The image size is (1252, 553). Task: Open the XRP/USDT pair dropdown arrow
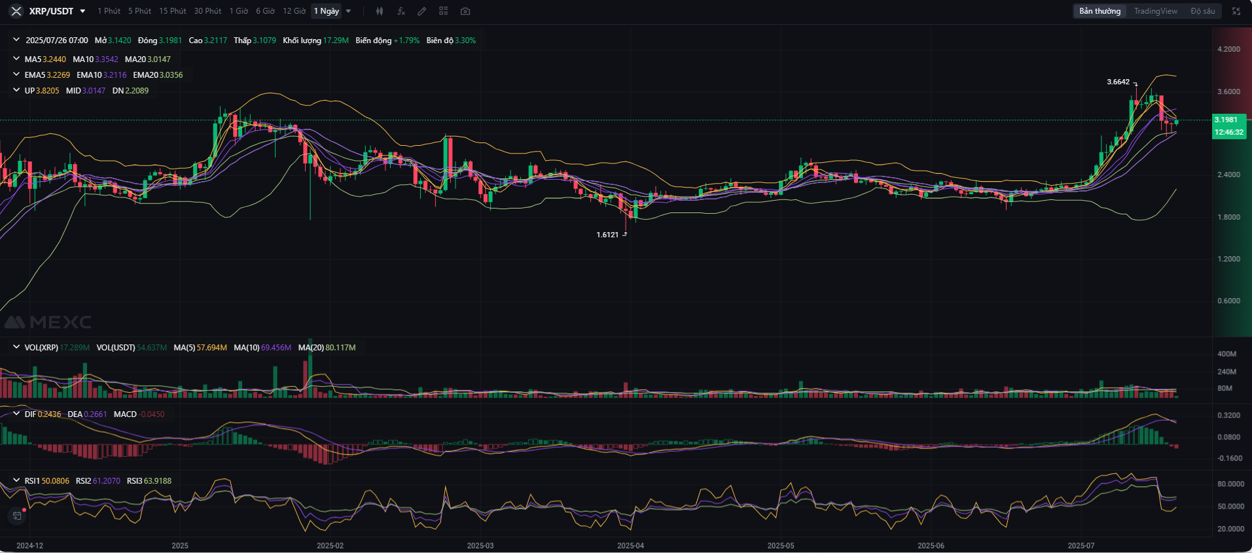click(x=82, y=11)
